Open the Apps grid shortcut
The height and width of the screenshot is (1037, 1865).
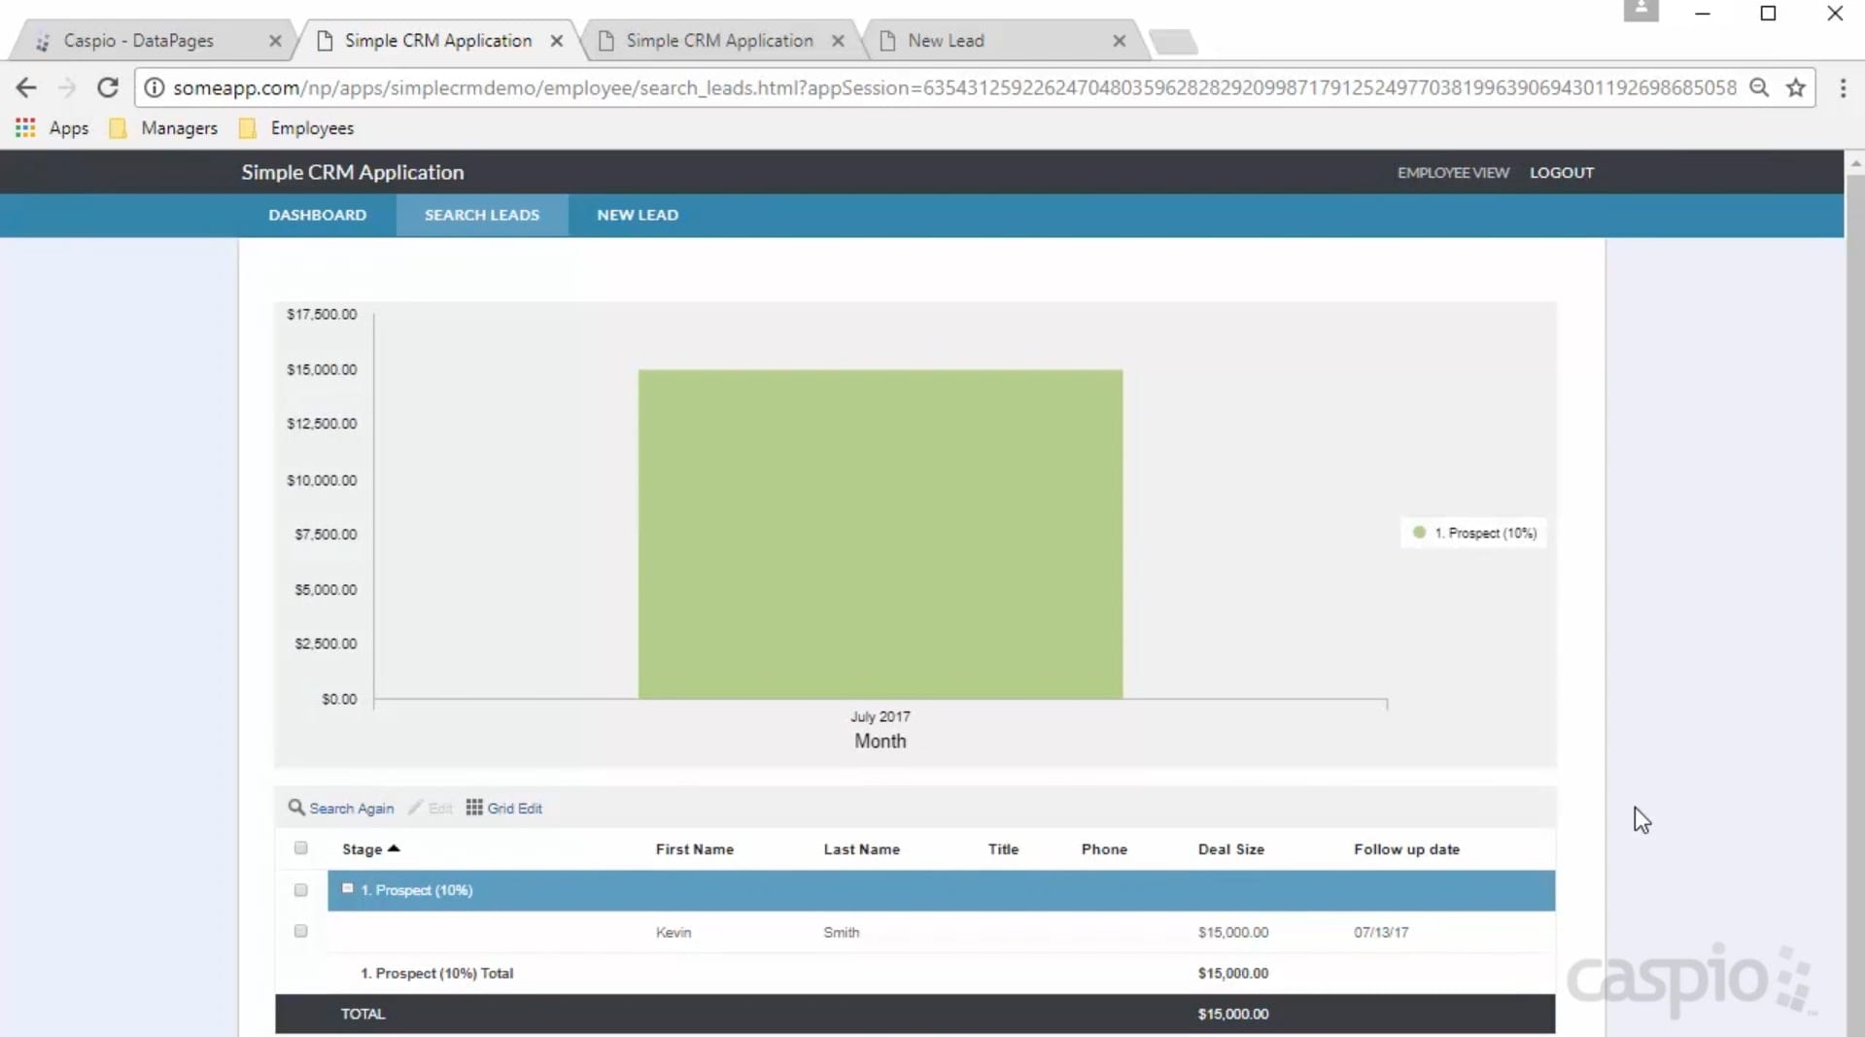(25, 127)
